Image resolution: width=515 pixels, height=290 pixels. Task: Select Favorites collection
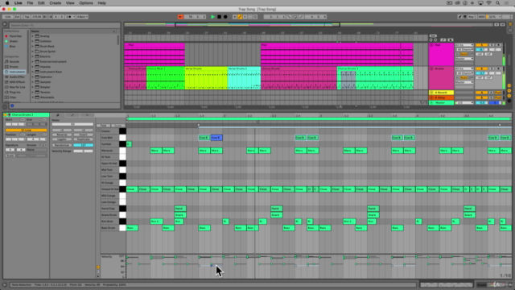tap(15, 36)
